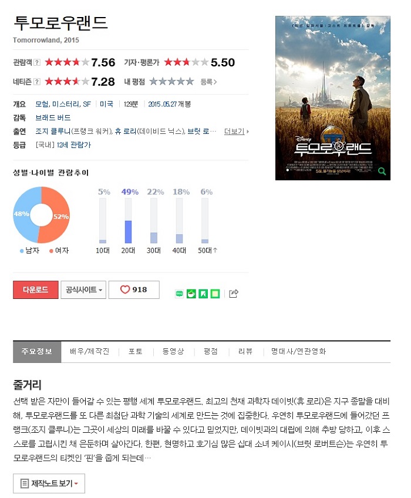Click the Tomorrowland movie poster thumbnail
411x498 pixels.
[332, 98]
